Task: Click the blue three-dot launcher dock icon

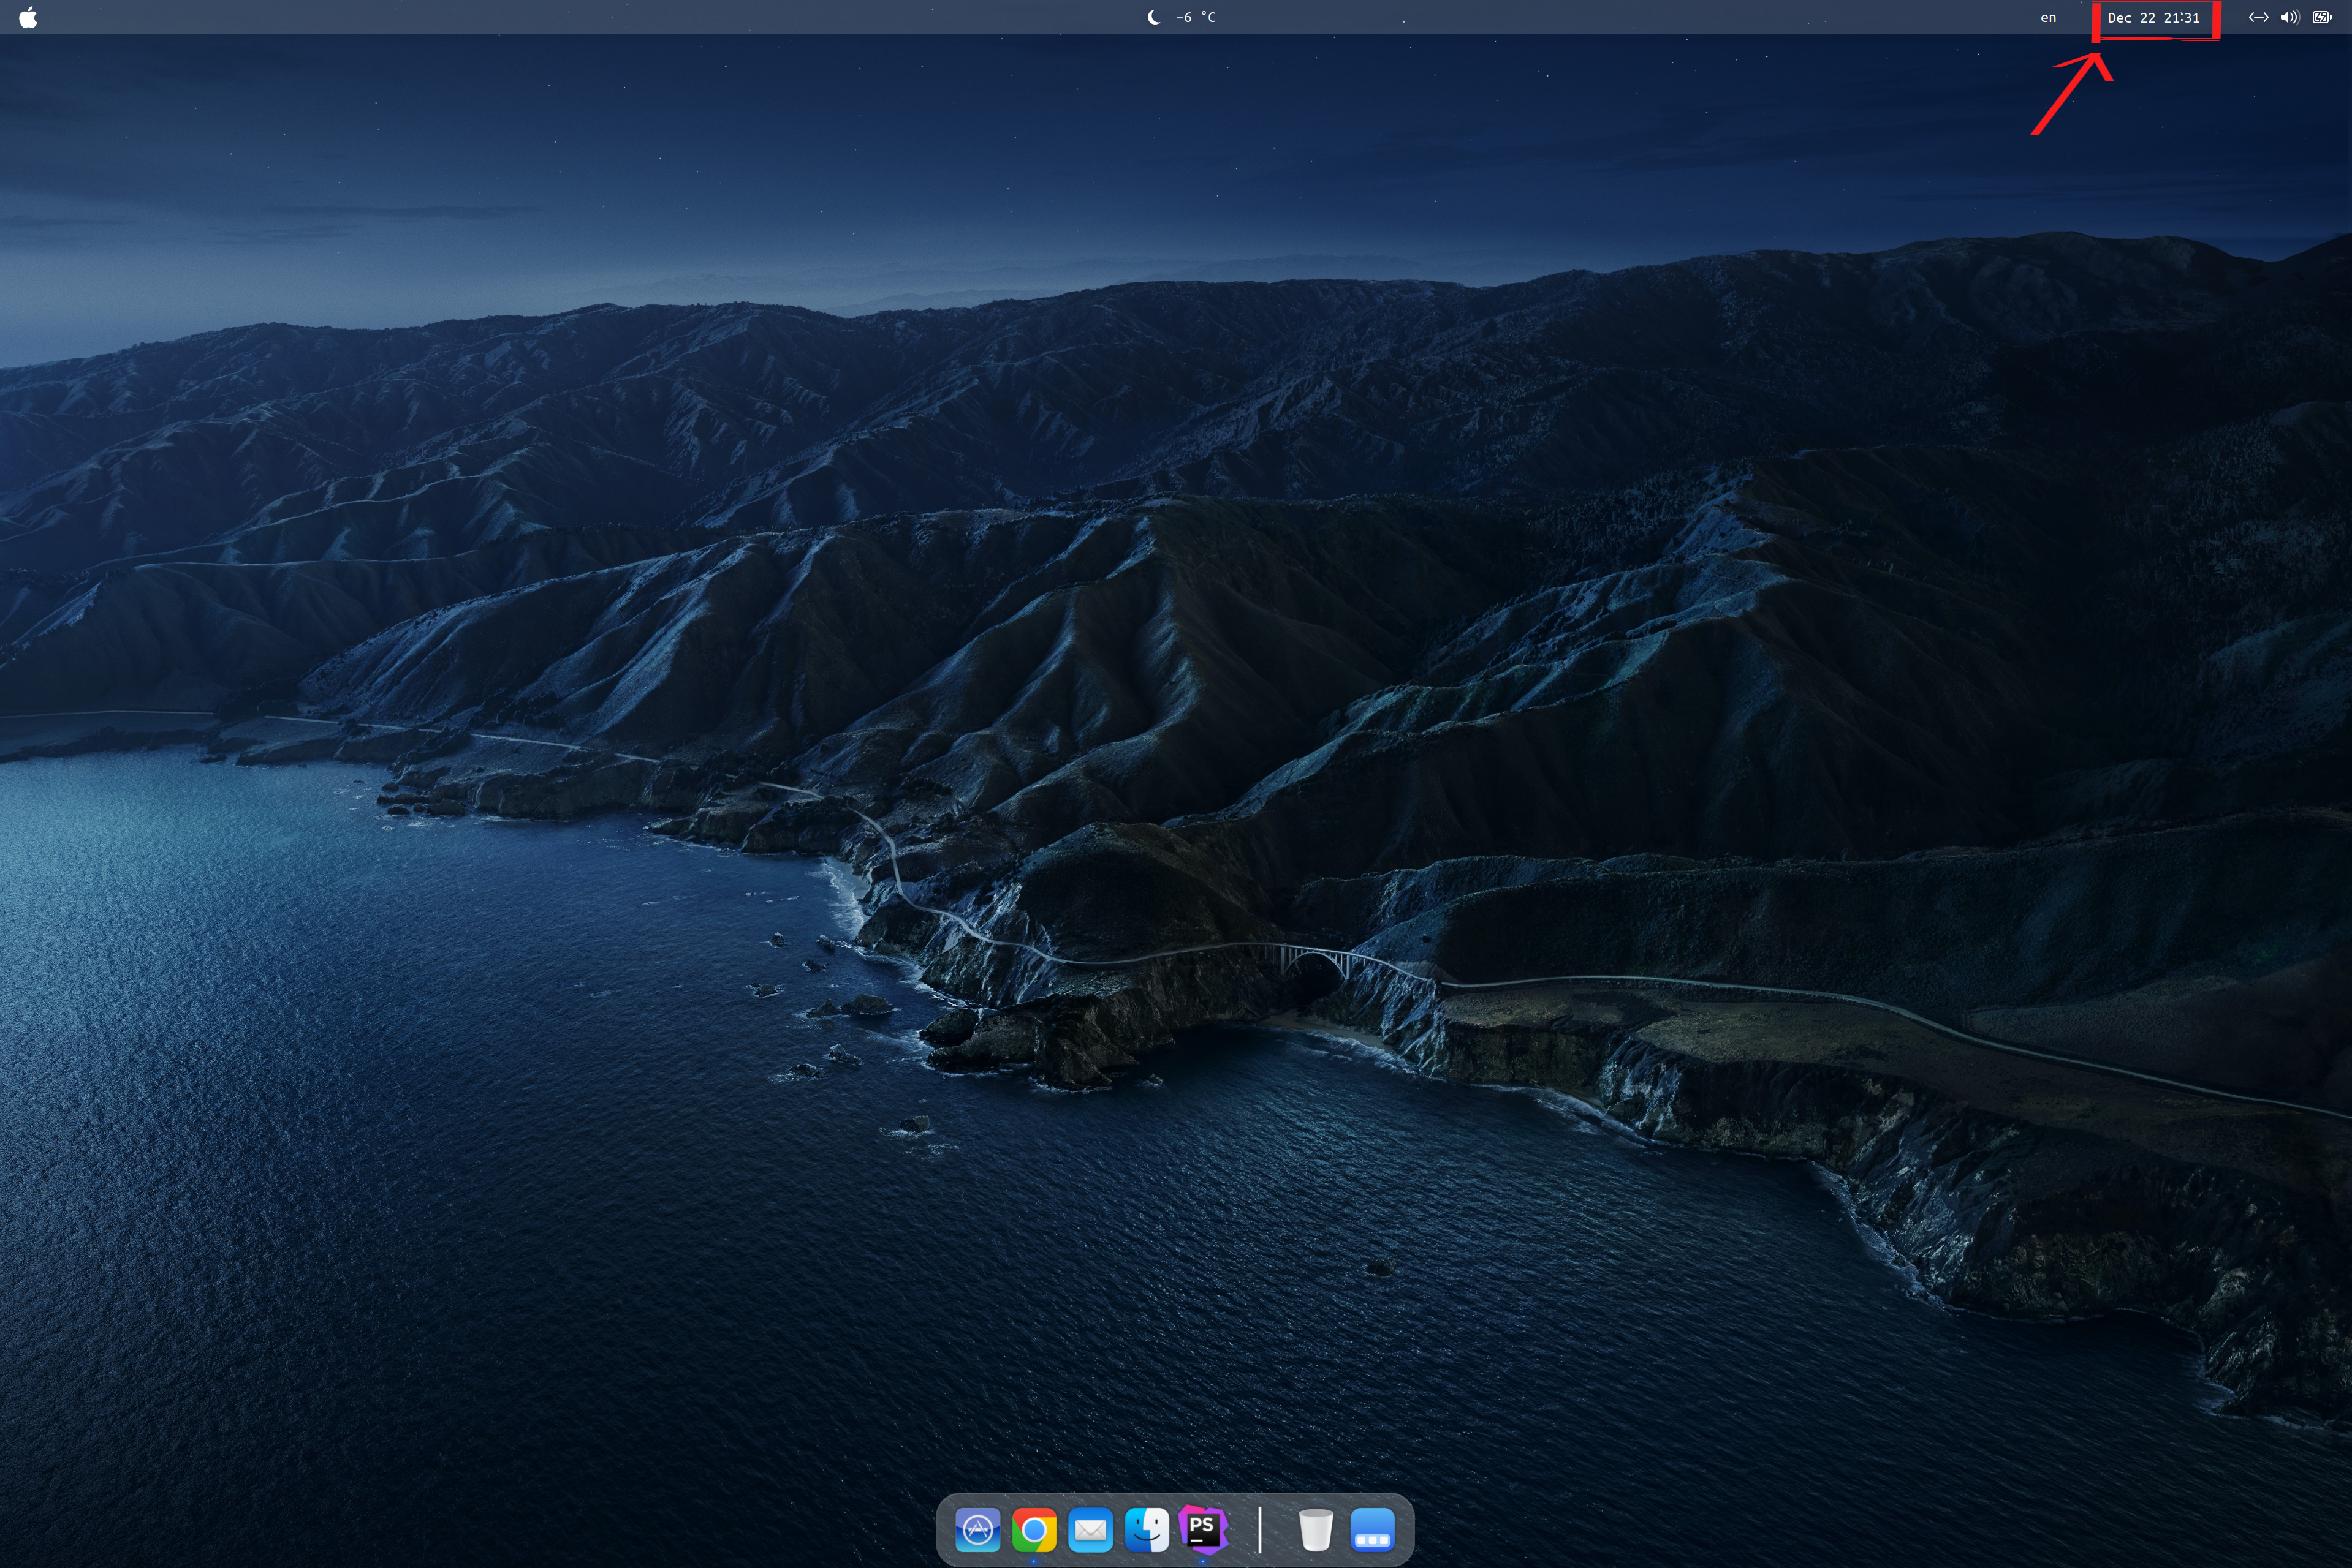Action: 1373,1529
